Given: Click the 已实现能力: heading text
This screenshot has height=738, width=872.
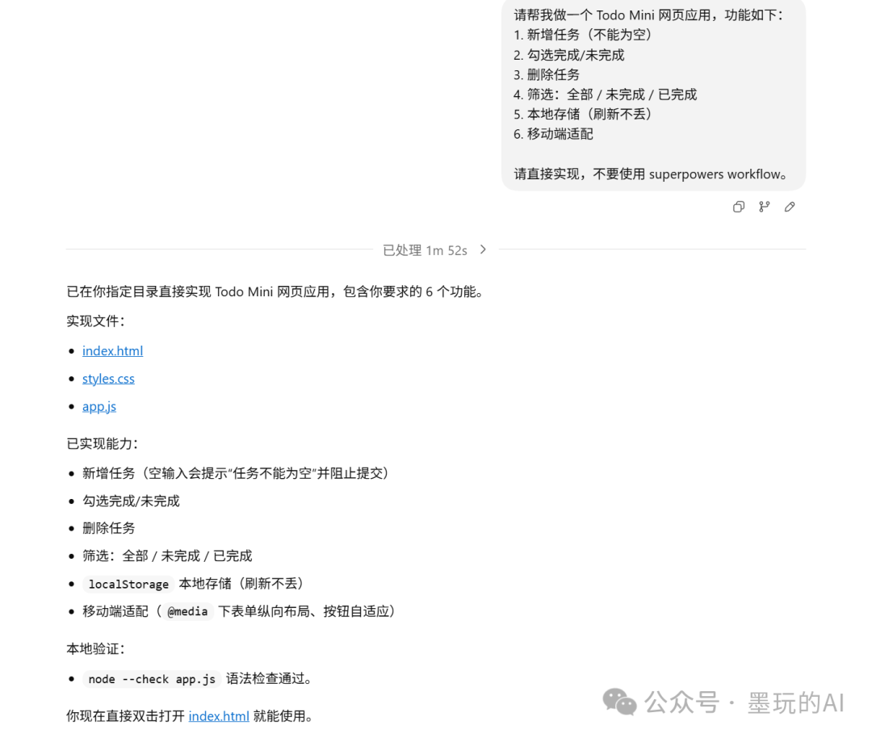Looking at the screenshot, I should click(x=103, y=443).
